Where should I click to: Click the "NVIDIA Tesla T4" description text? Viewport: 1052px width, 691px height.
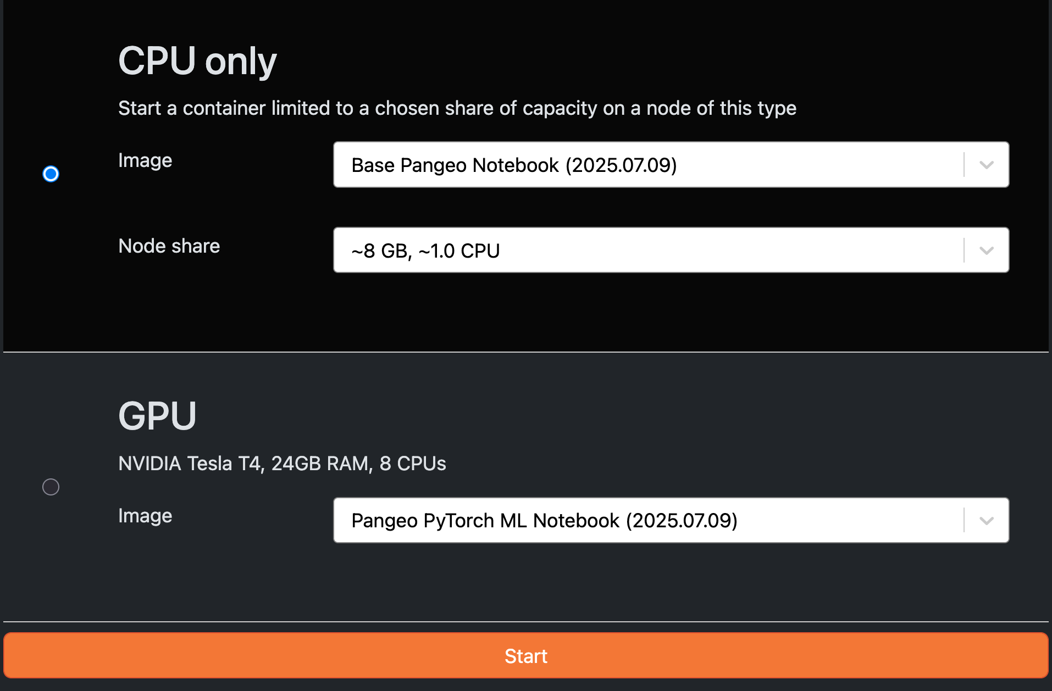click(282, 464)
